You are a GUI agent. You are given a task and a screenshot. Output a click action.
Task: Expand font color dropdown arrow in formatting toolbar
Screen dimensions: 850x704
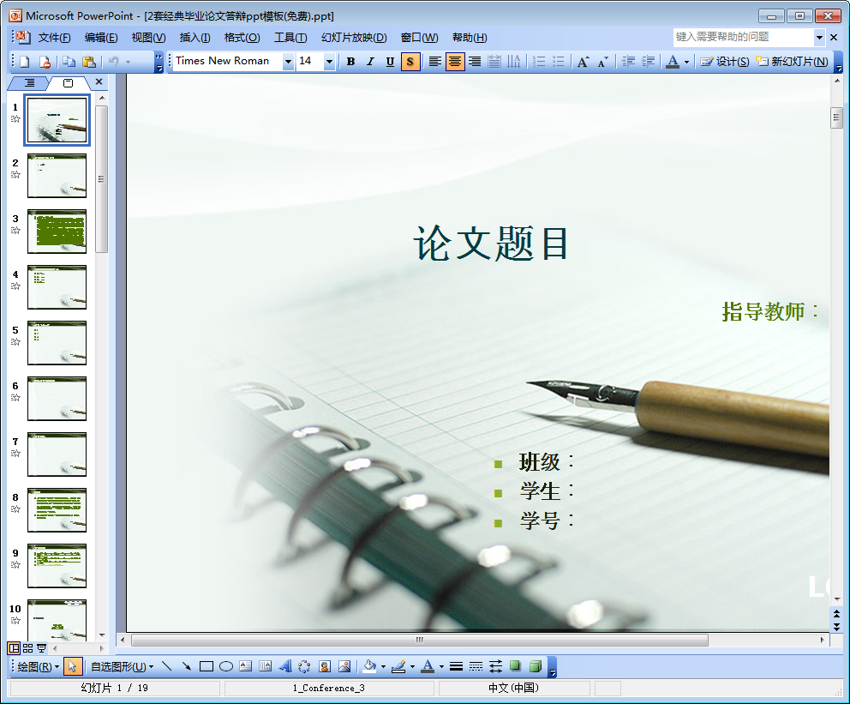point(687,61)
